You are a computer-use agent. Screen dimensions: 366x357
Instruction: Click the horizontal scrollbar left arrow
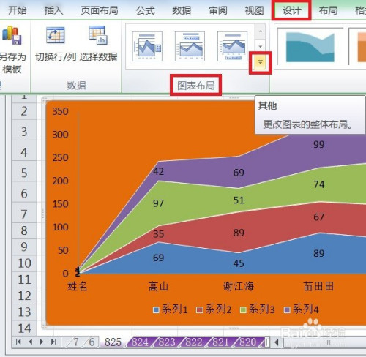[277, 342]
